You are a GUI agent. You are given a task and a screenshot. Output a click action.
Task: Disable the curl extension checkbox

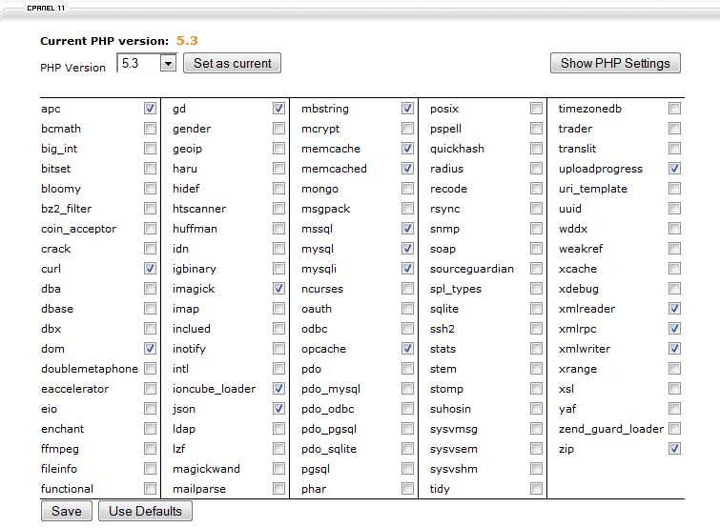click(x=150, y=269)
